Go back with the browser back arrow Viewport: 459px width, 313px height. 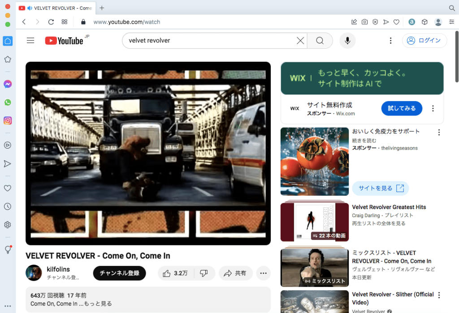24,22
